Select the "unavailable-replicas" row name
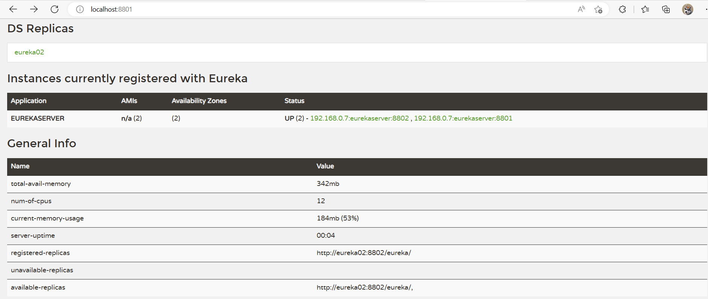The image size is (708, 299). tap(42, 270)
